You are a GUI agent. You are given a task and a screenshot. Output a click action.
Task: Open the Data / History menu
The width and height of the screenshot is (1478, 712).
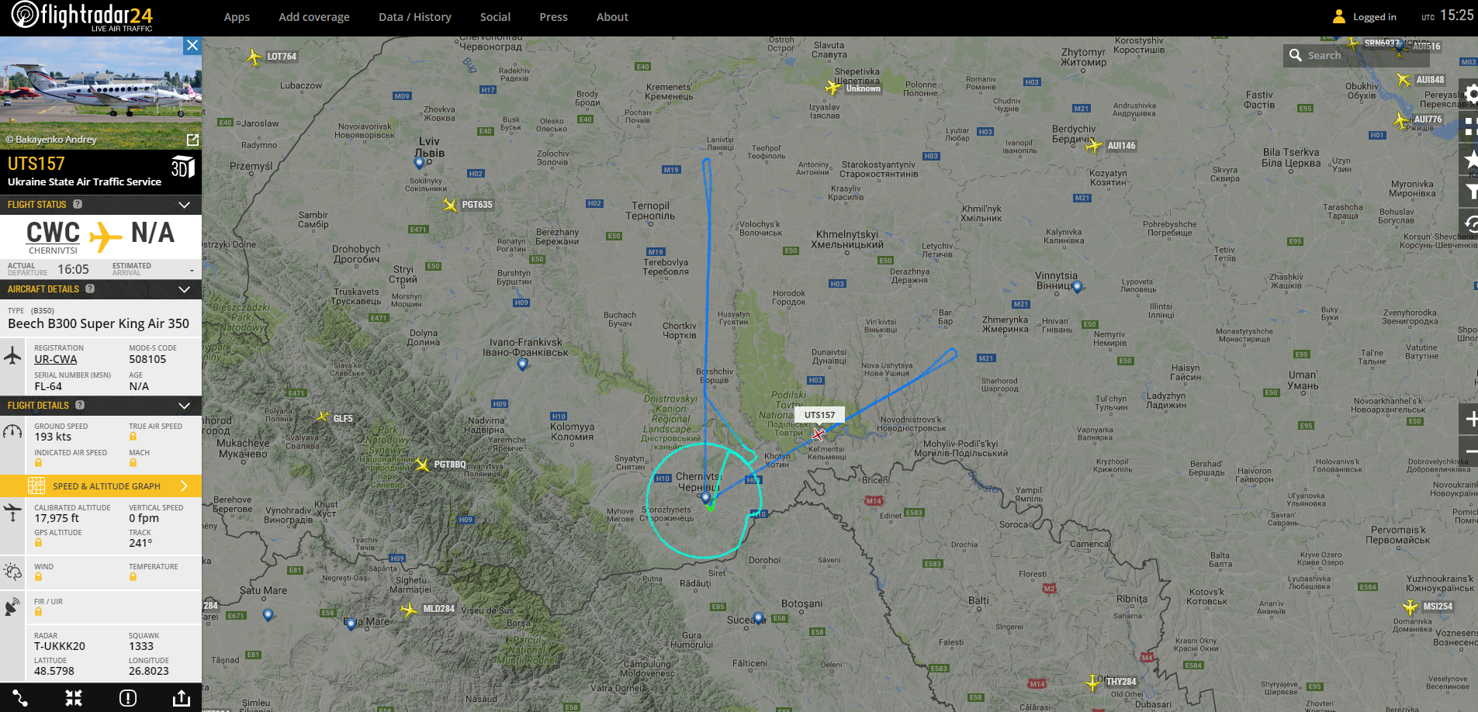click(x=415, y=17)
